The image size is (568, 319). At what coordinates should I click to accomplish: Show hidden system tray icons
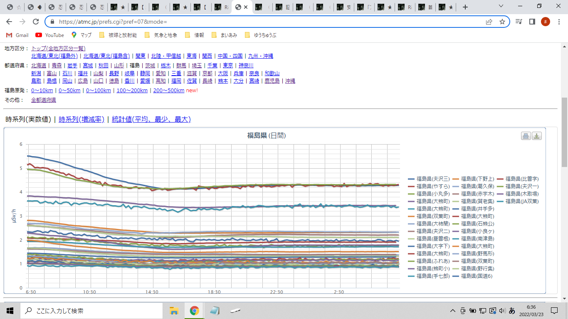(x=453, y=311)
